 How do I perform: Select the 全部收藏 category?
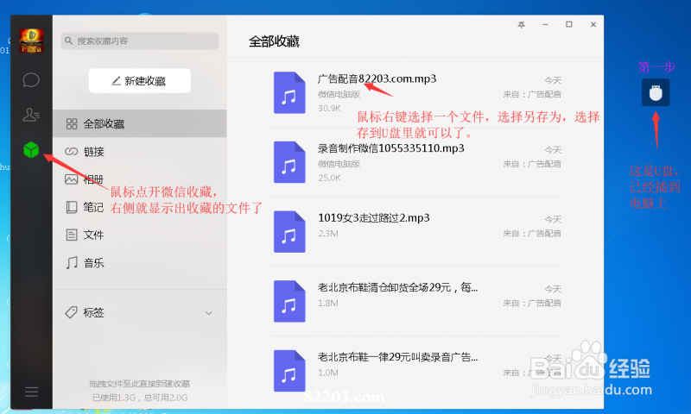pos(140,123)
